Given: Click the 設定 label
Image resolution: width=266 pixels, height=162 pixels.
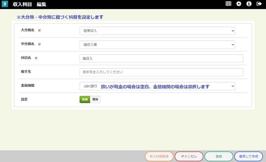Looking at the screenshot, I should pos(24,99).
